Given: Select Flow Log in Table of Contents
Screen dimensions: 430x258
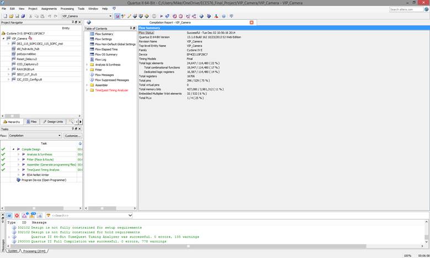Looking at the screenshot, I should tap(100, 60).
